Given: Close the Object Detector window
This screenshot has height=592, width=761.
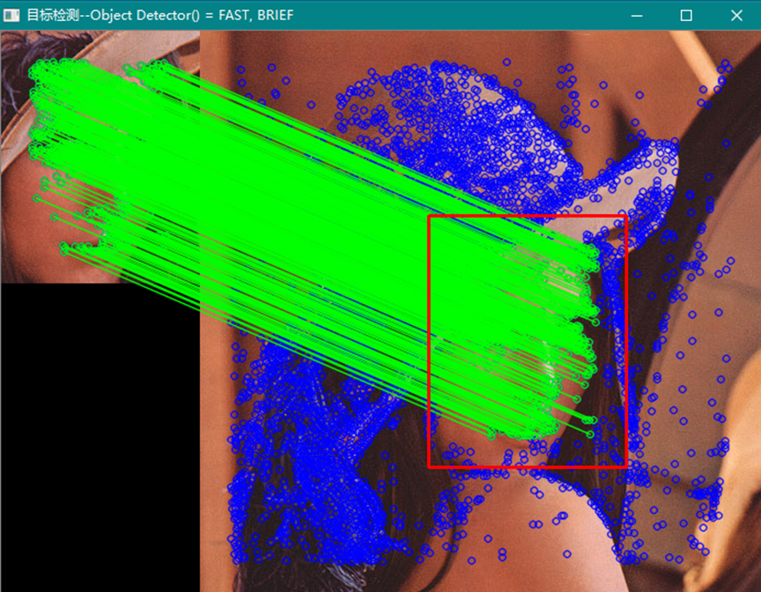Looking at the screenshot, I should pos(736,16).
